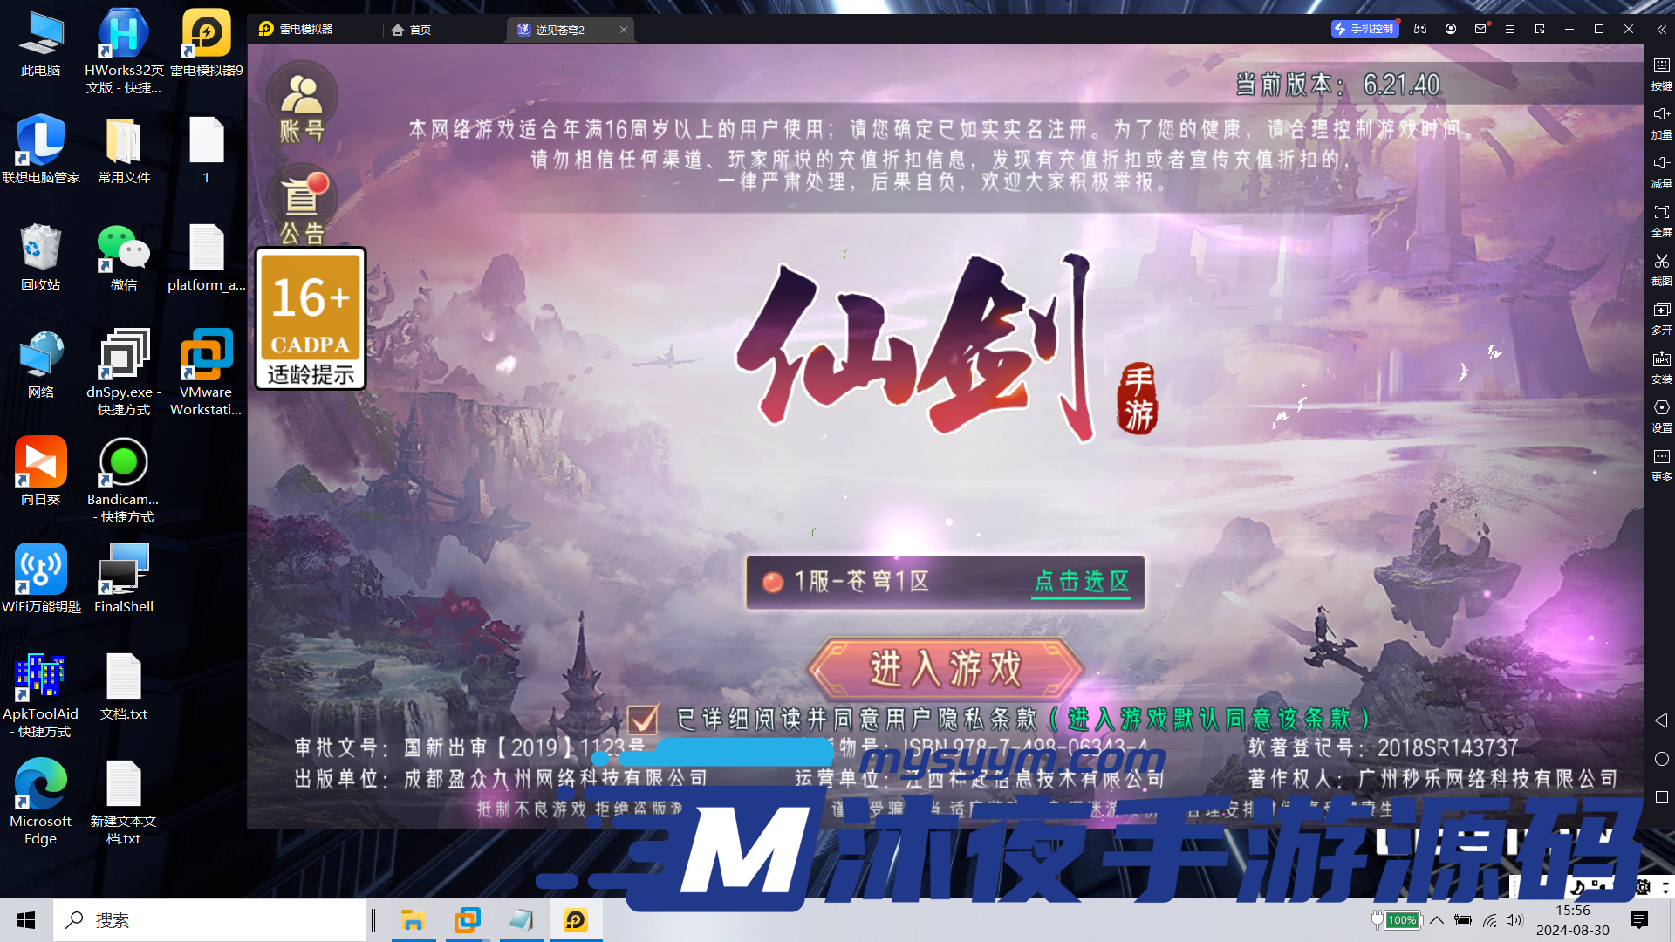The width and height of the screenshot is (1675, 942).
Task: Uncheck the privacy agreement checkbox
Action: pyautogui.click(x=644, y=720)
